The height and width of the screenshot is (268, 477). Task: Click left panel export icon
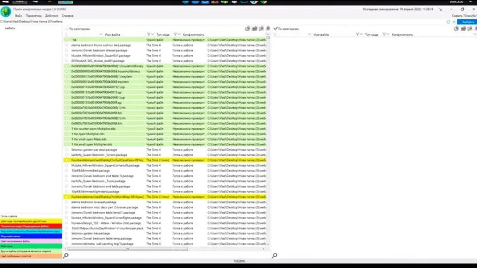click(261, 29)
